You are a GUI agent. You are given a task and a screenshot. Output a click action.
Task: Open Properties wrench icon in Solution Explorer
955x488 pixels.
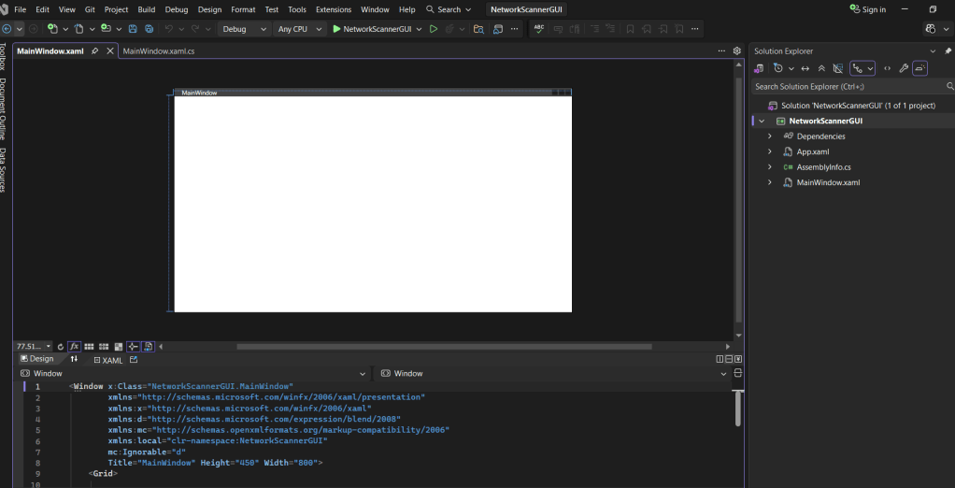coord(903,68)
